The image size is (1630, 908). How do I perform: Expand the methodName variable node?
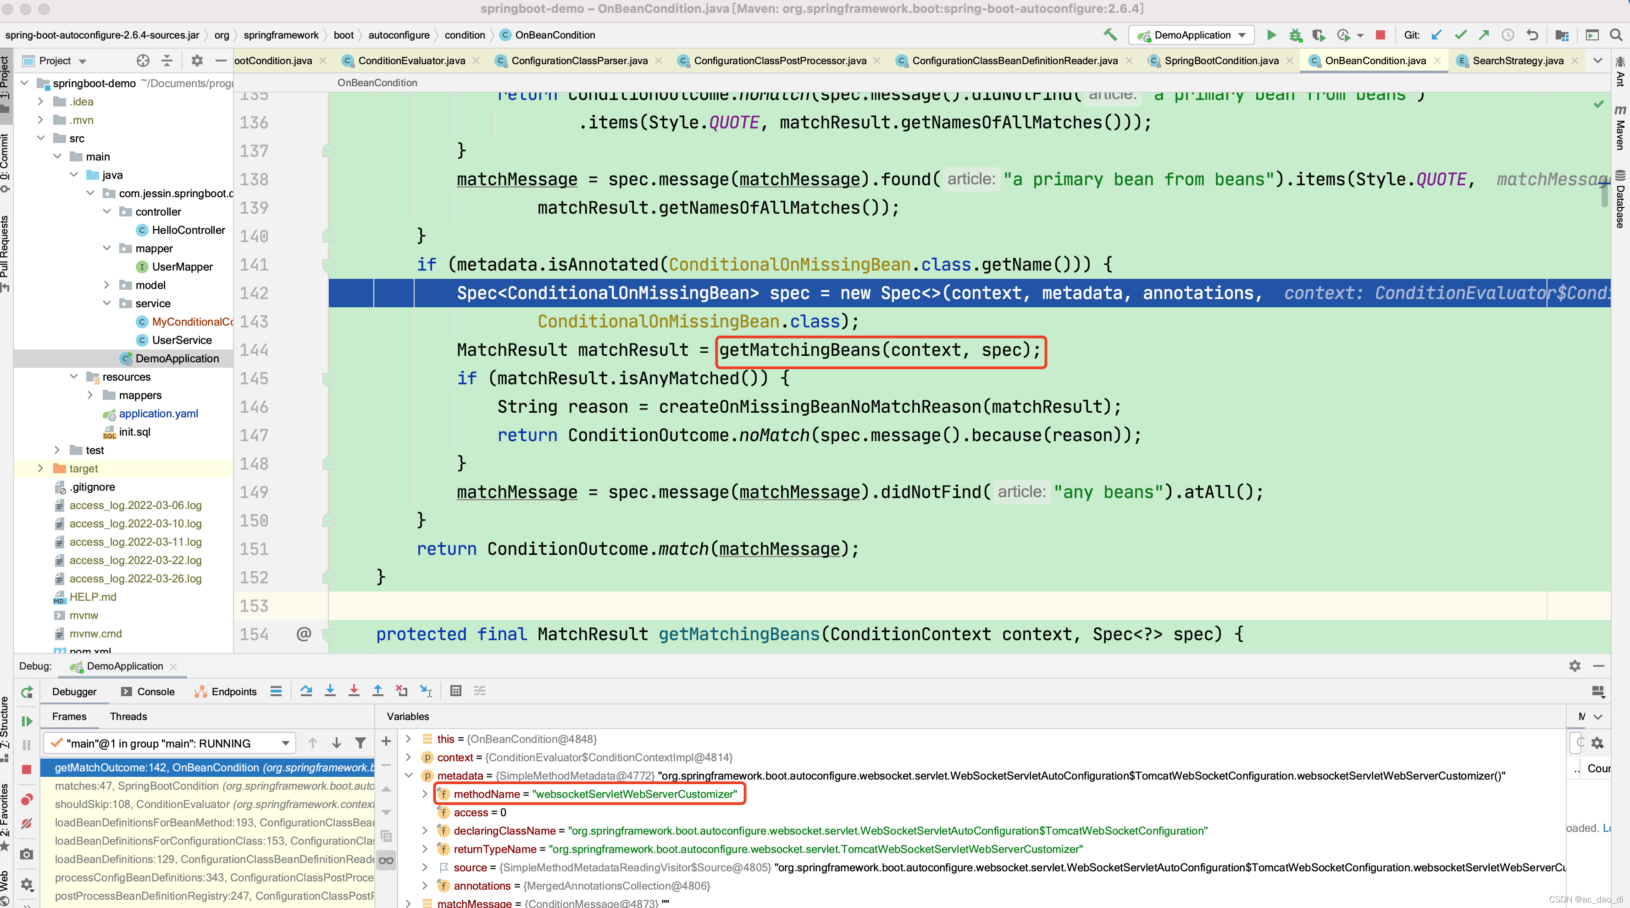(x=425, y=793)
